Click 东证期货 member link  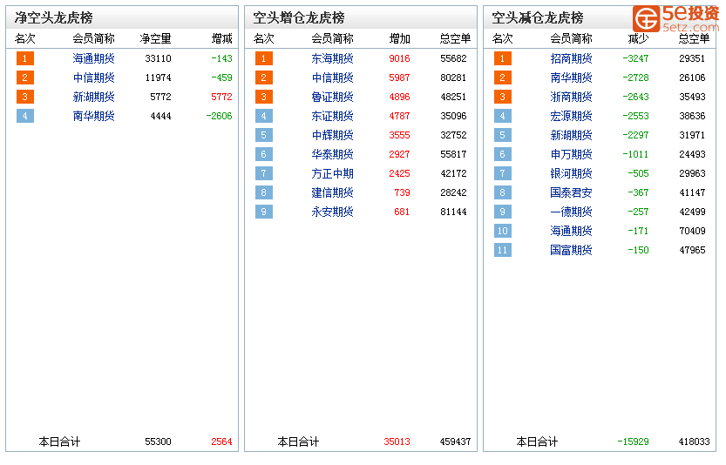[x=332, y=116]
